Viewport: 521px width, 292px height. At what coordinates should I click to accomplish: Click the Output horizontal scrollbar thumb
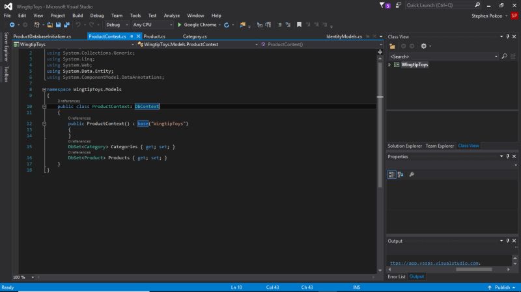coord(474,269)
